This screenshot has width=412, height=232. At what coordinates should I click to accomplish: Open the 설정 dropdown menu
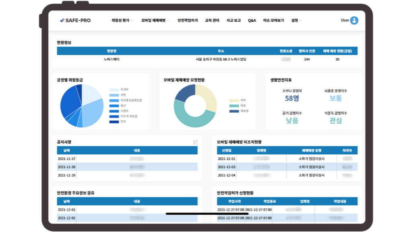297,21
